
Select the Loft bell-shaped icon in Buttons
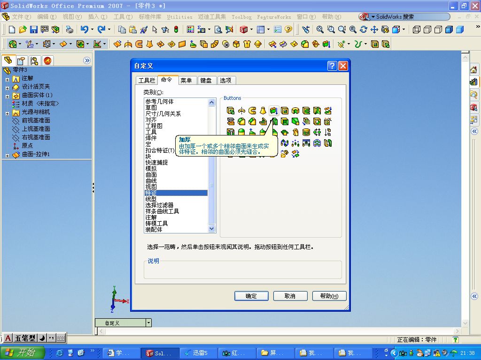tap(263, 111)
